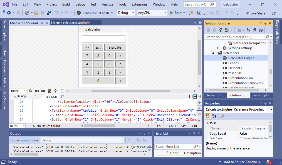This screenshot has height=165, width=282.
Task: Open the Debug configuration dropdown
Action: point(133,13)
